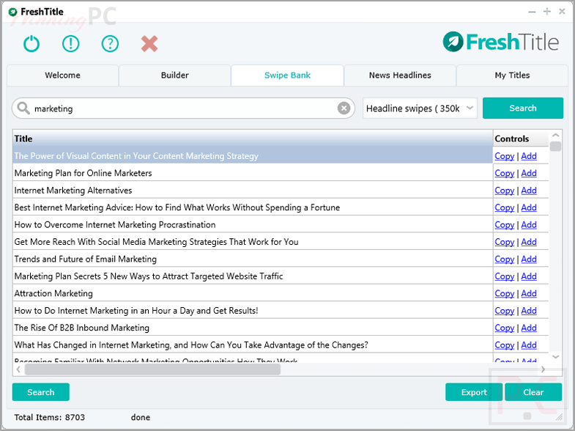Click the red X toolbar icon
This screenshot has height=431, width=575.
tap(149, 44)
